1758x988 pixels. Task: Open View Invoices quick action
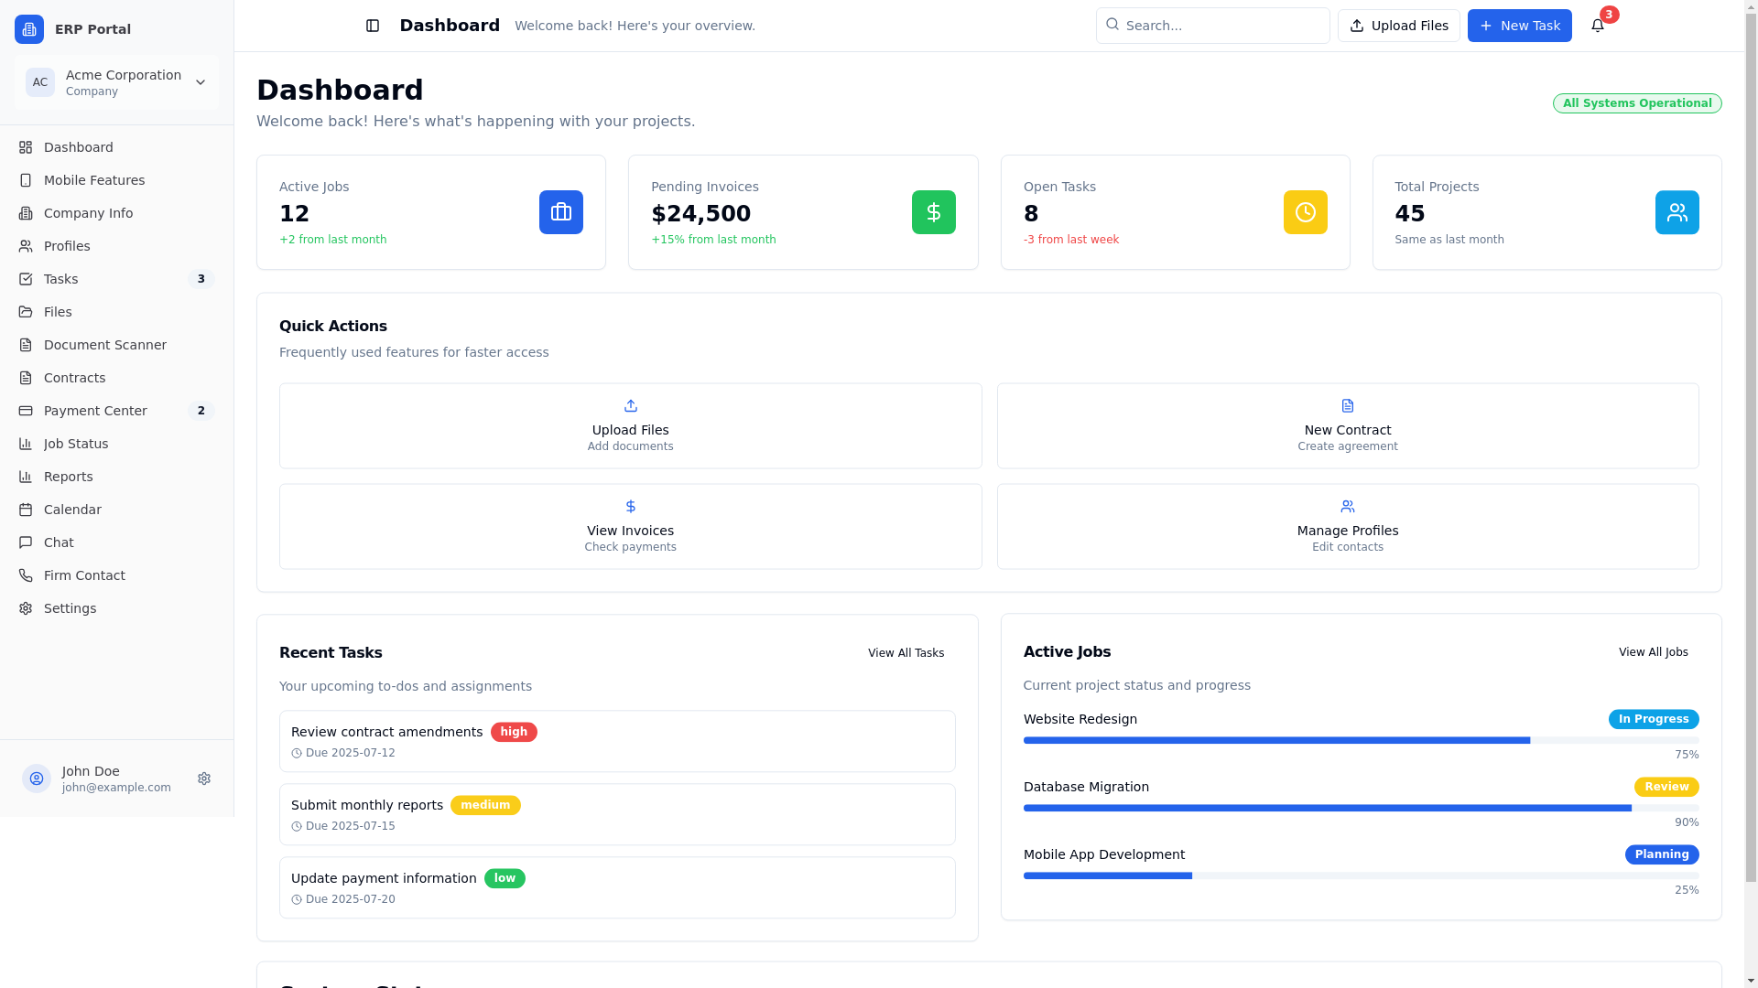pyautogui.click(x=630, y=527)
